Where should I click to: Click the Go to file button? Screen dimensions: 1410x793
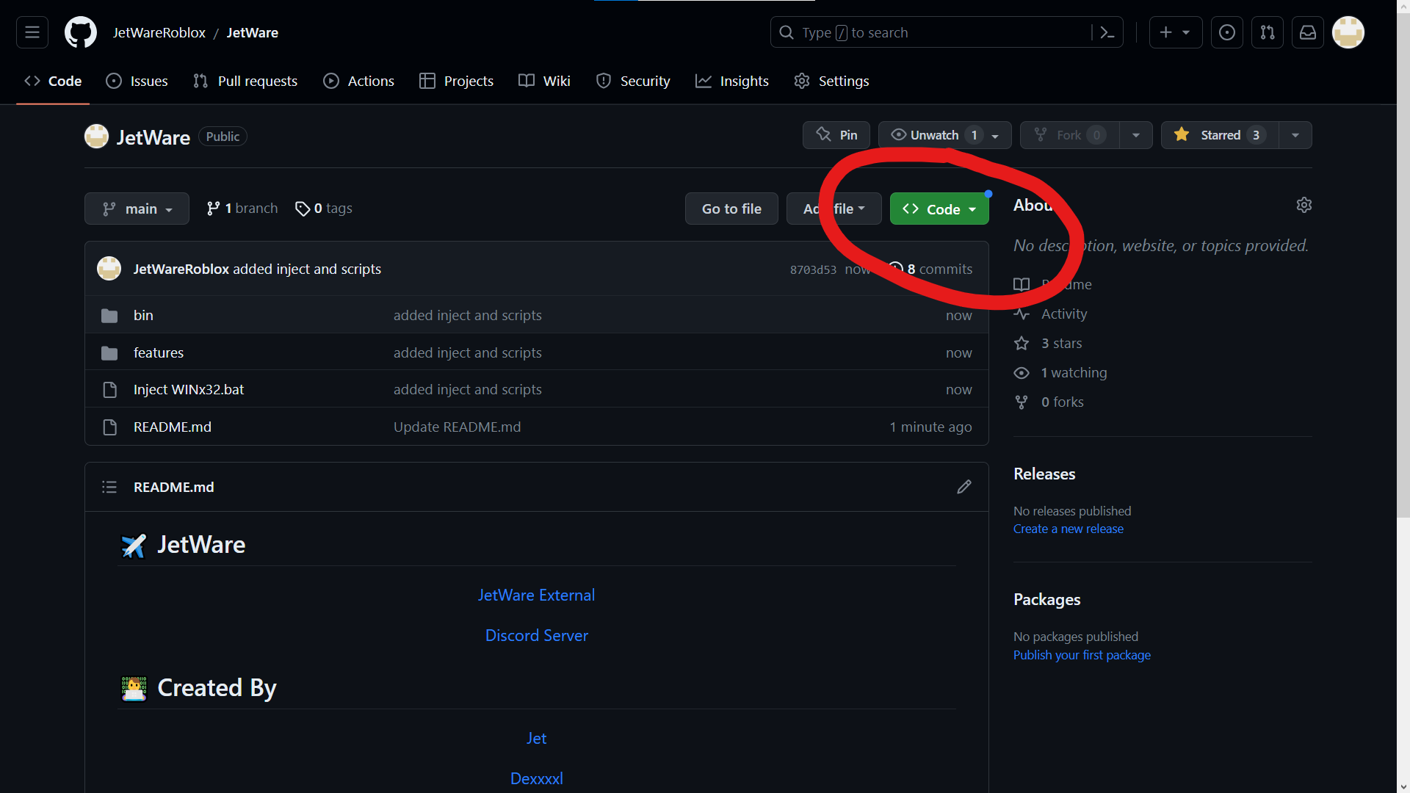[x=731, y=209]
